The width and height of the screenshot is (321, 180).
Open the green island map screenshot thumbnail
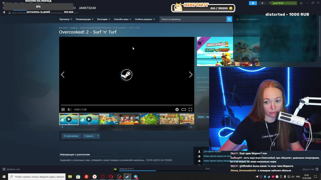tap(149, 119)
